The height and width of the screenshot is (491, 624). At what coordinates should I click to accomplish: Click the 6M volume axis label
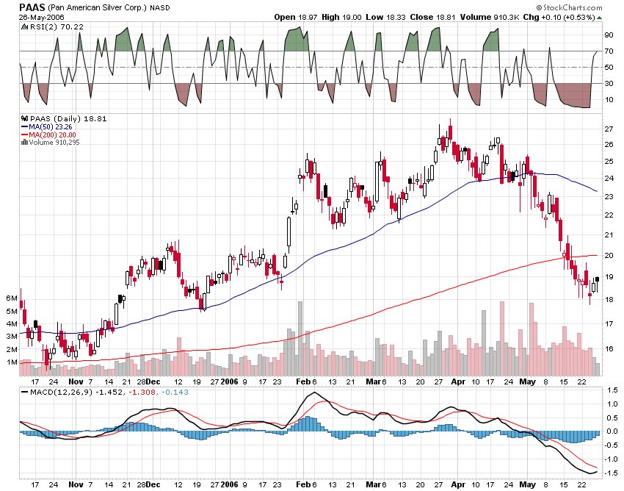tap(12, 298)
